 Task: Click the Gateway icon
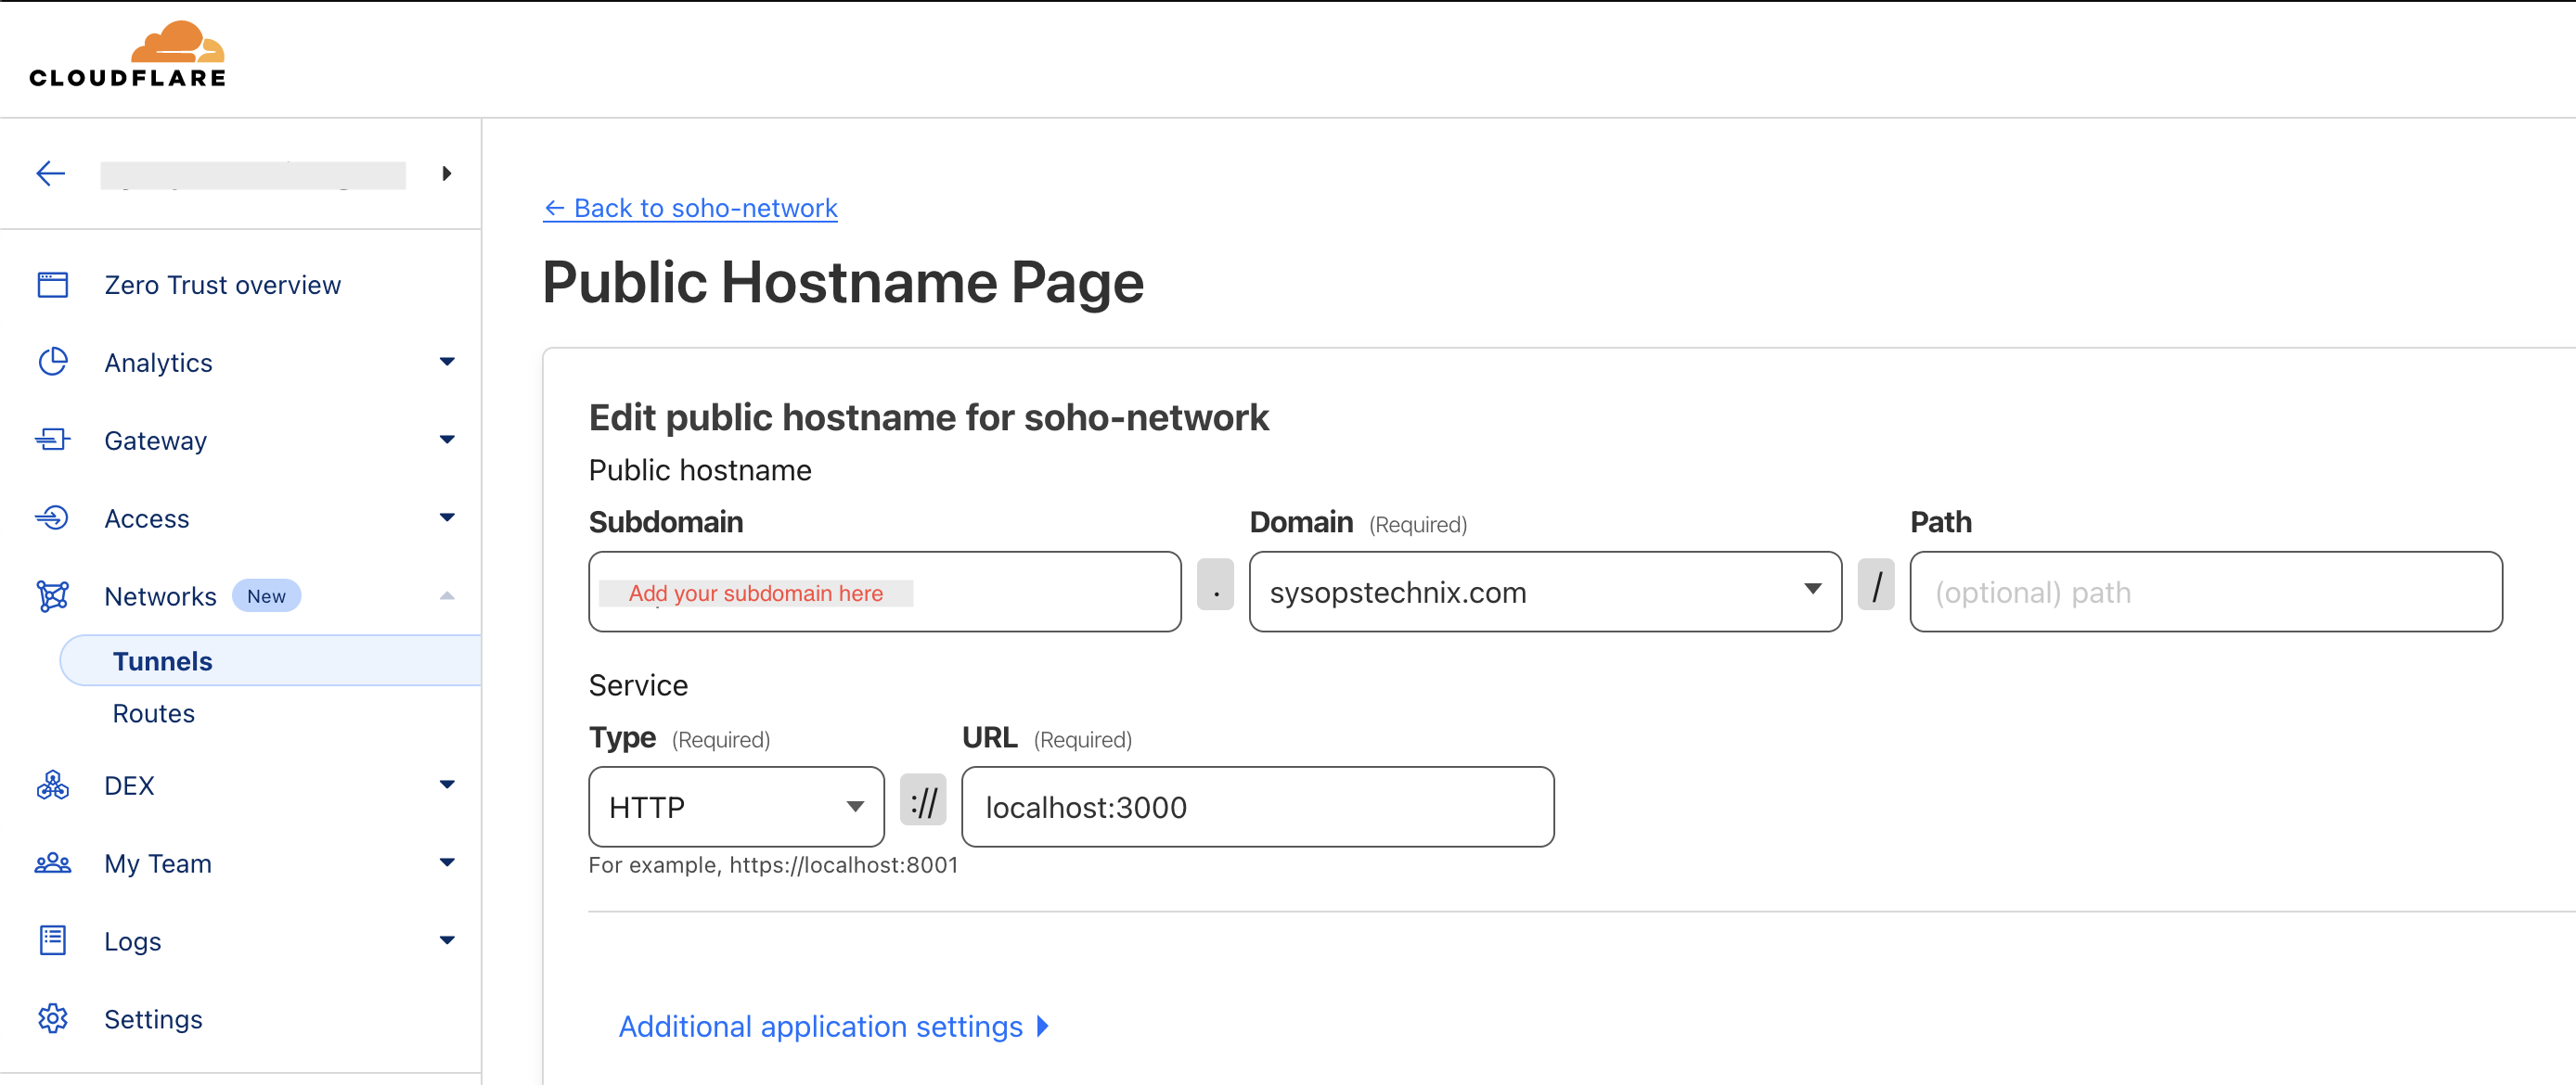(53, 440)
